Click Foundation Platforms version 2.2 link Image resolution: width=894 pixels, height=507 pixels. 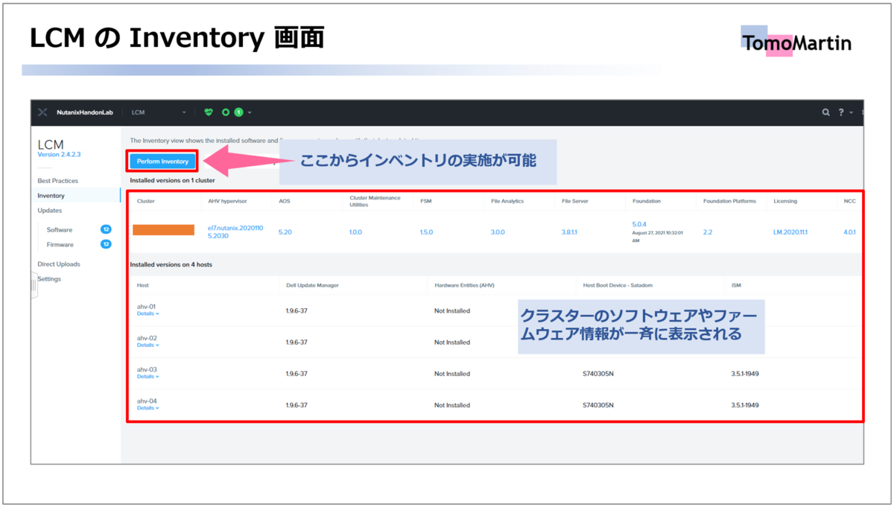708,232
